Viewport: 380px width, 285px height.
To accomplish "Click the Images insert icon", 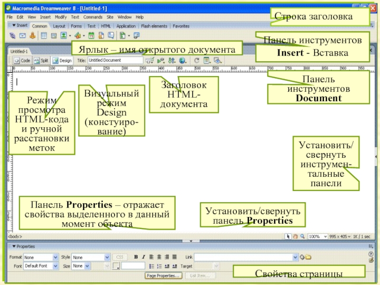I will pyautogui.click(x=64, y=36).
